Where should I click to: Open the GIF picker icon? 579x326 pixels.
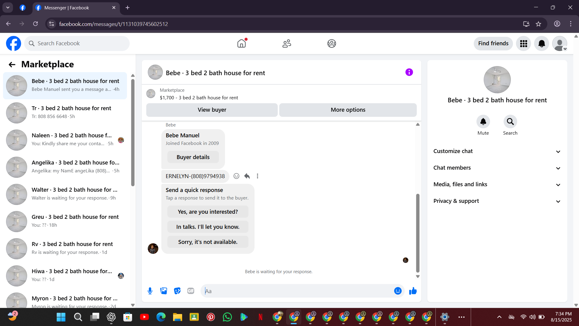tap(191, 291)
